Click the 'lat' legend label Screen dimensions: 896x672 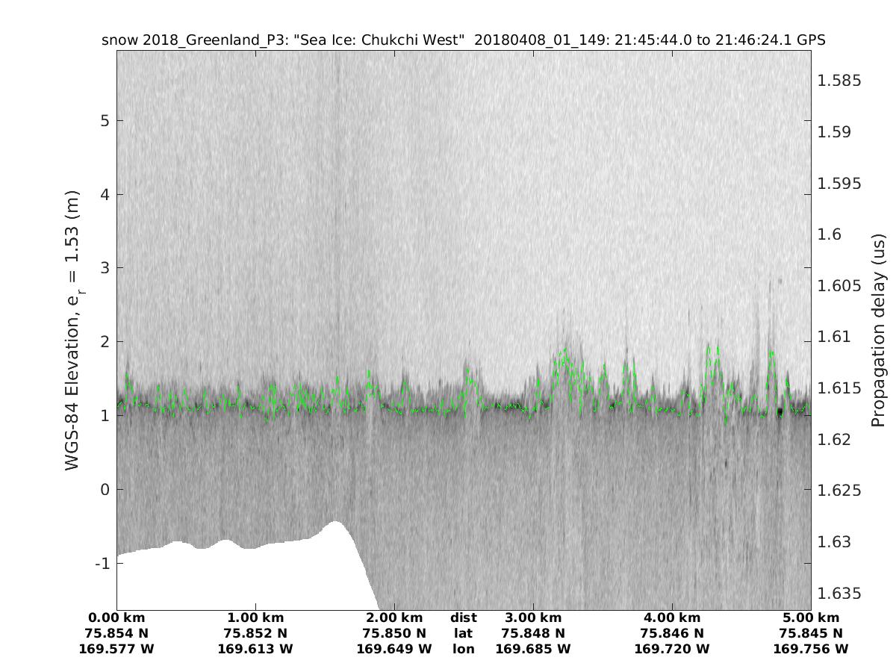click(x=463, y=633)
